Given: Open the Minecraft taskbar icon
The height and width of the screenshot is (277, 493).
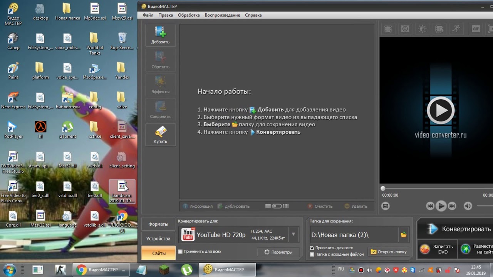Looking at the screenshot, I should pos(164,270).
